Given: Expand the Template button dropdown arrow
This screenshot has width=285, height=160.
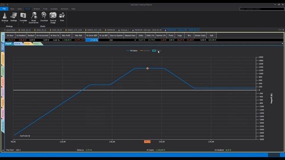Looking at the screenshot, I should (23, 23).
